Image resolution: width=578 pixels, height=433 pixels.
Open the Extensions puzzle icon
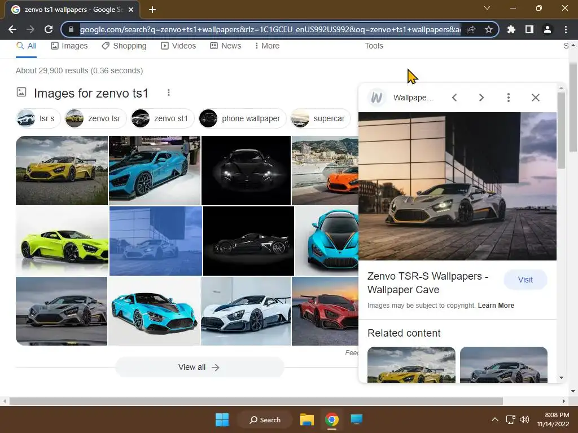(x=511, y=29)
